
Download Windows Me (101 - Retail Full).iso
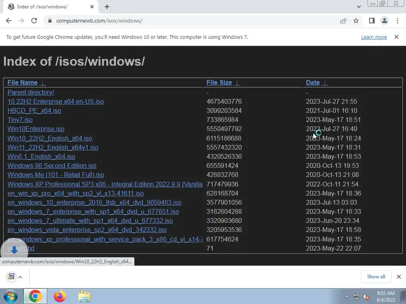click(x=56, y=175)
